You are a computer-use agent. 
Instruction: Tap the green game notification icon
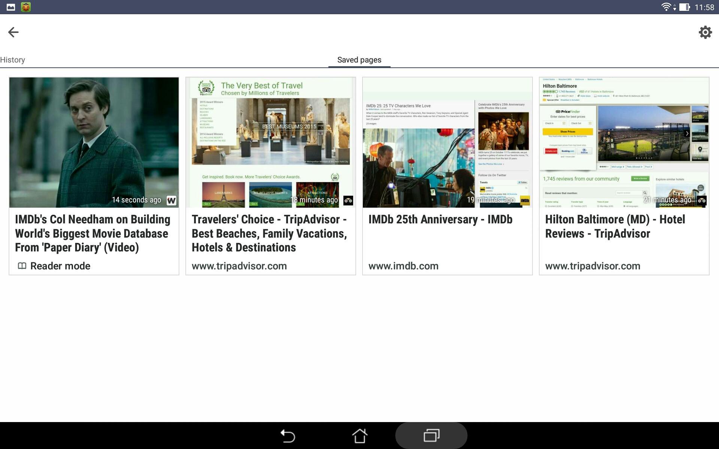(x=26, y=7)
